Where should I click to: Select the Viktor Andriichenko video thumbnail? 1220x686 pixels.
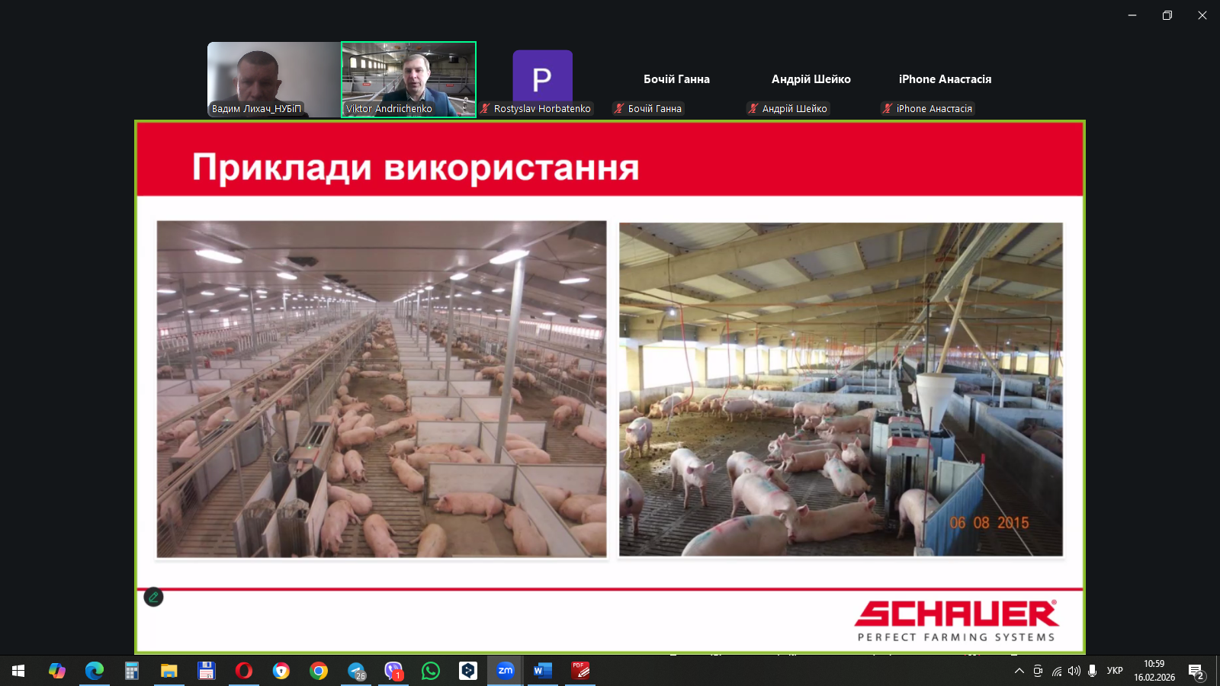click(x=409, y=79)
